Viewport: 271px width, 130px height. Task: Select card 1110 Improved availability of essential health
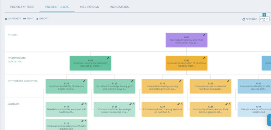coord(67,86)
